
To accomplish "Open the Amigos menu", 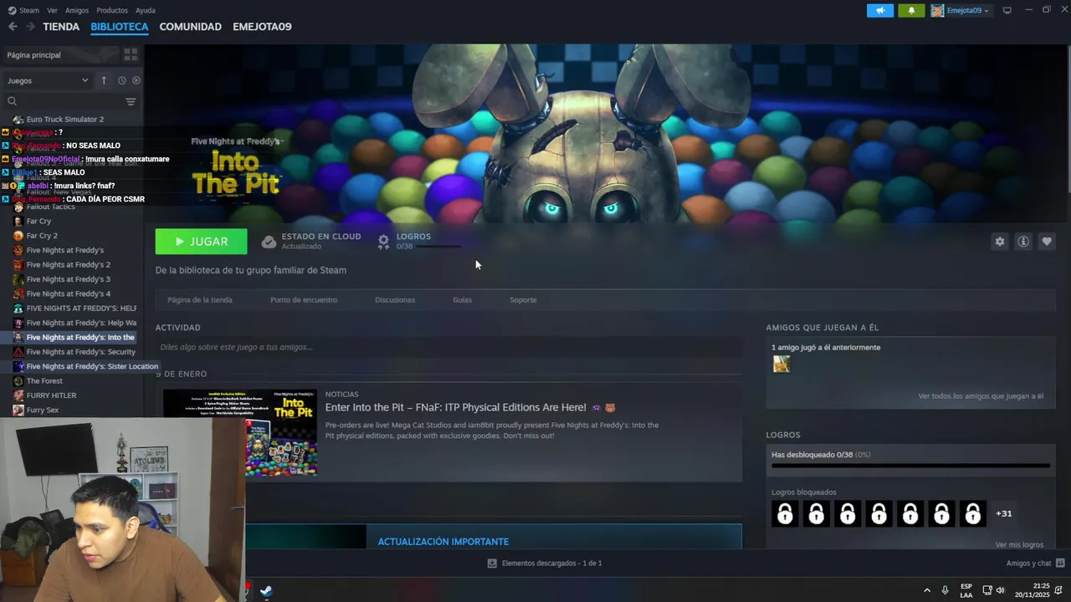I will tap(77, 10).
